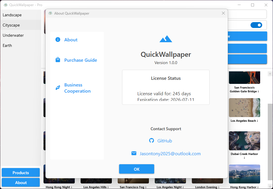This screenshot has height=189, width=273.
Task: Select the Earth category
Action: pos(20,45)
